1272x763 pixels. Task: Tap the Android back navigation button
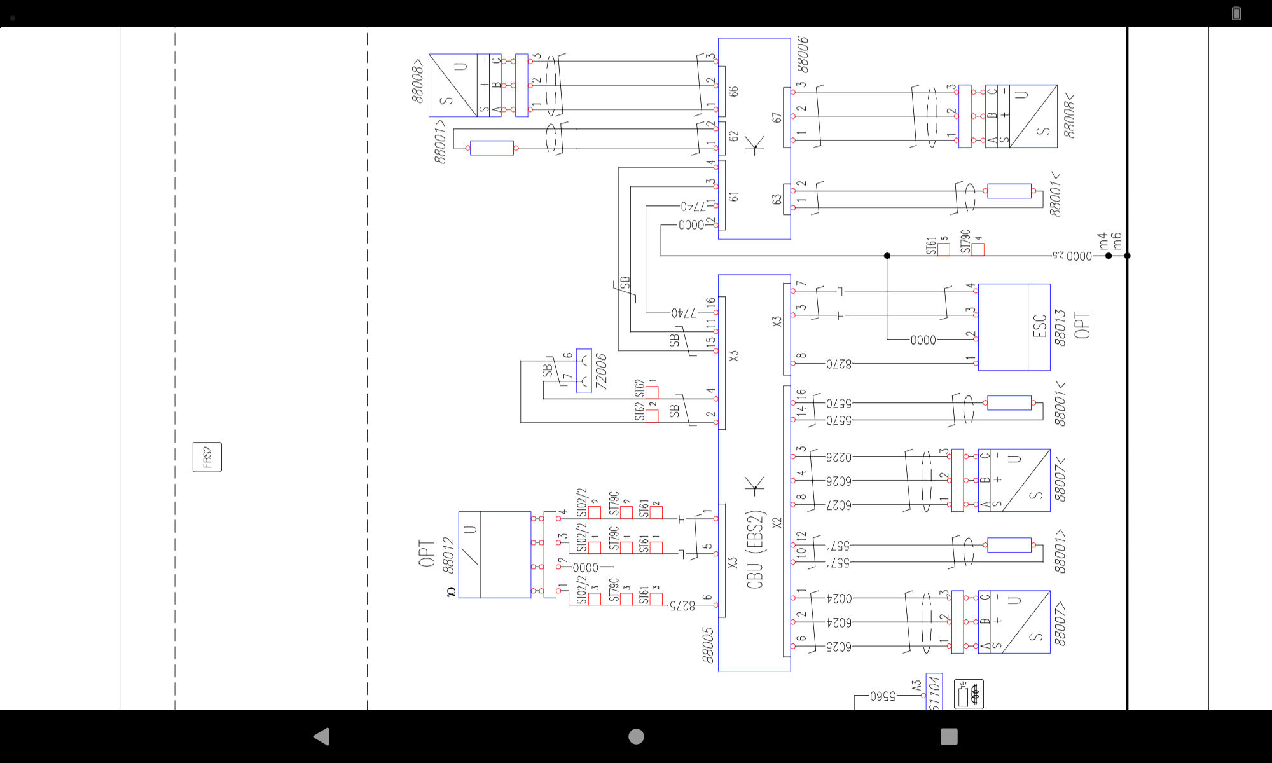(x=322, y=736)
